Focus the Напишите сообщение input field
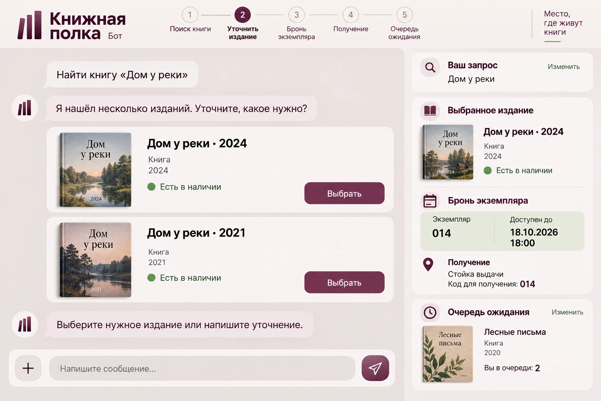Image resolution: width=601 pixels, height=401 pixels. click(202, 368)
